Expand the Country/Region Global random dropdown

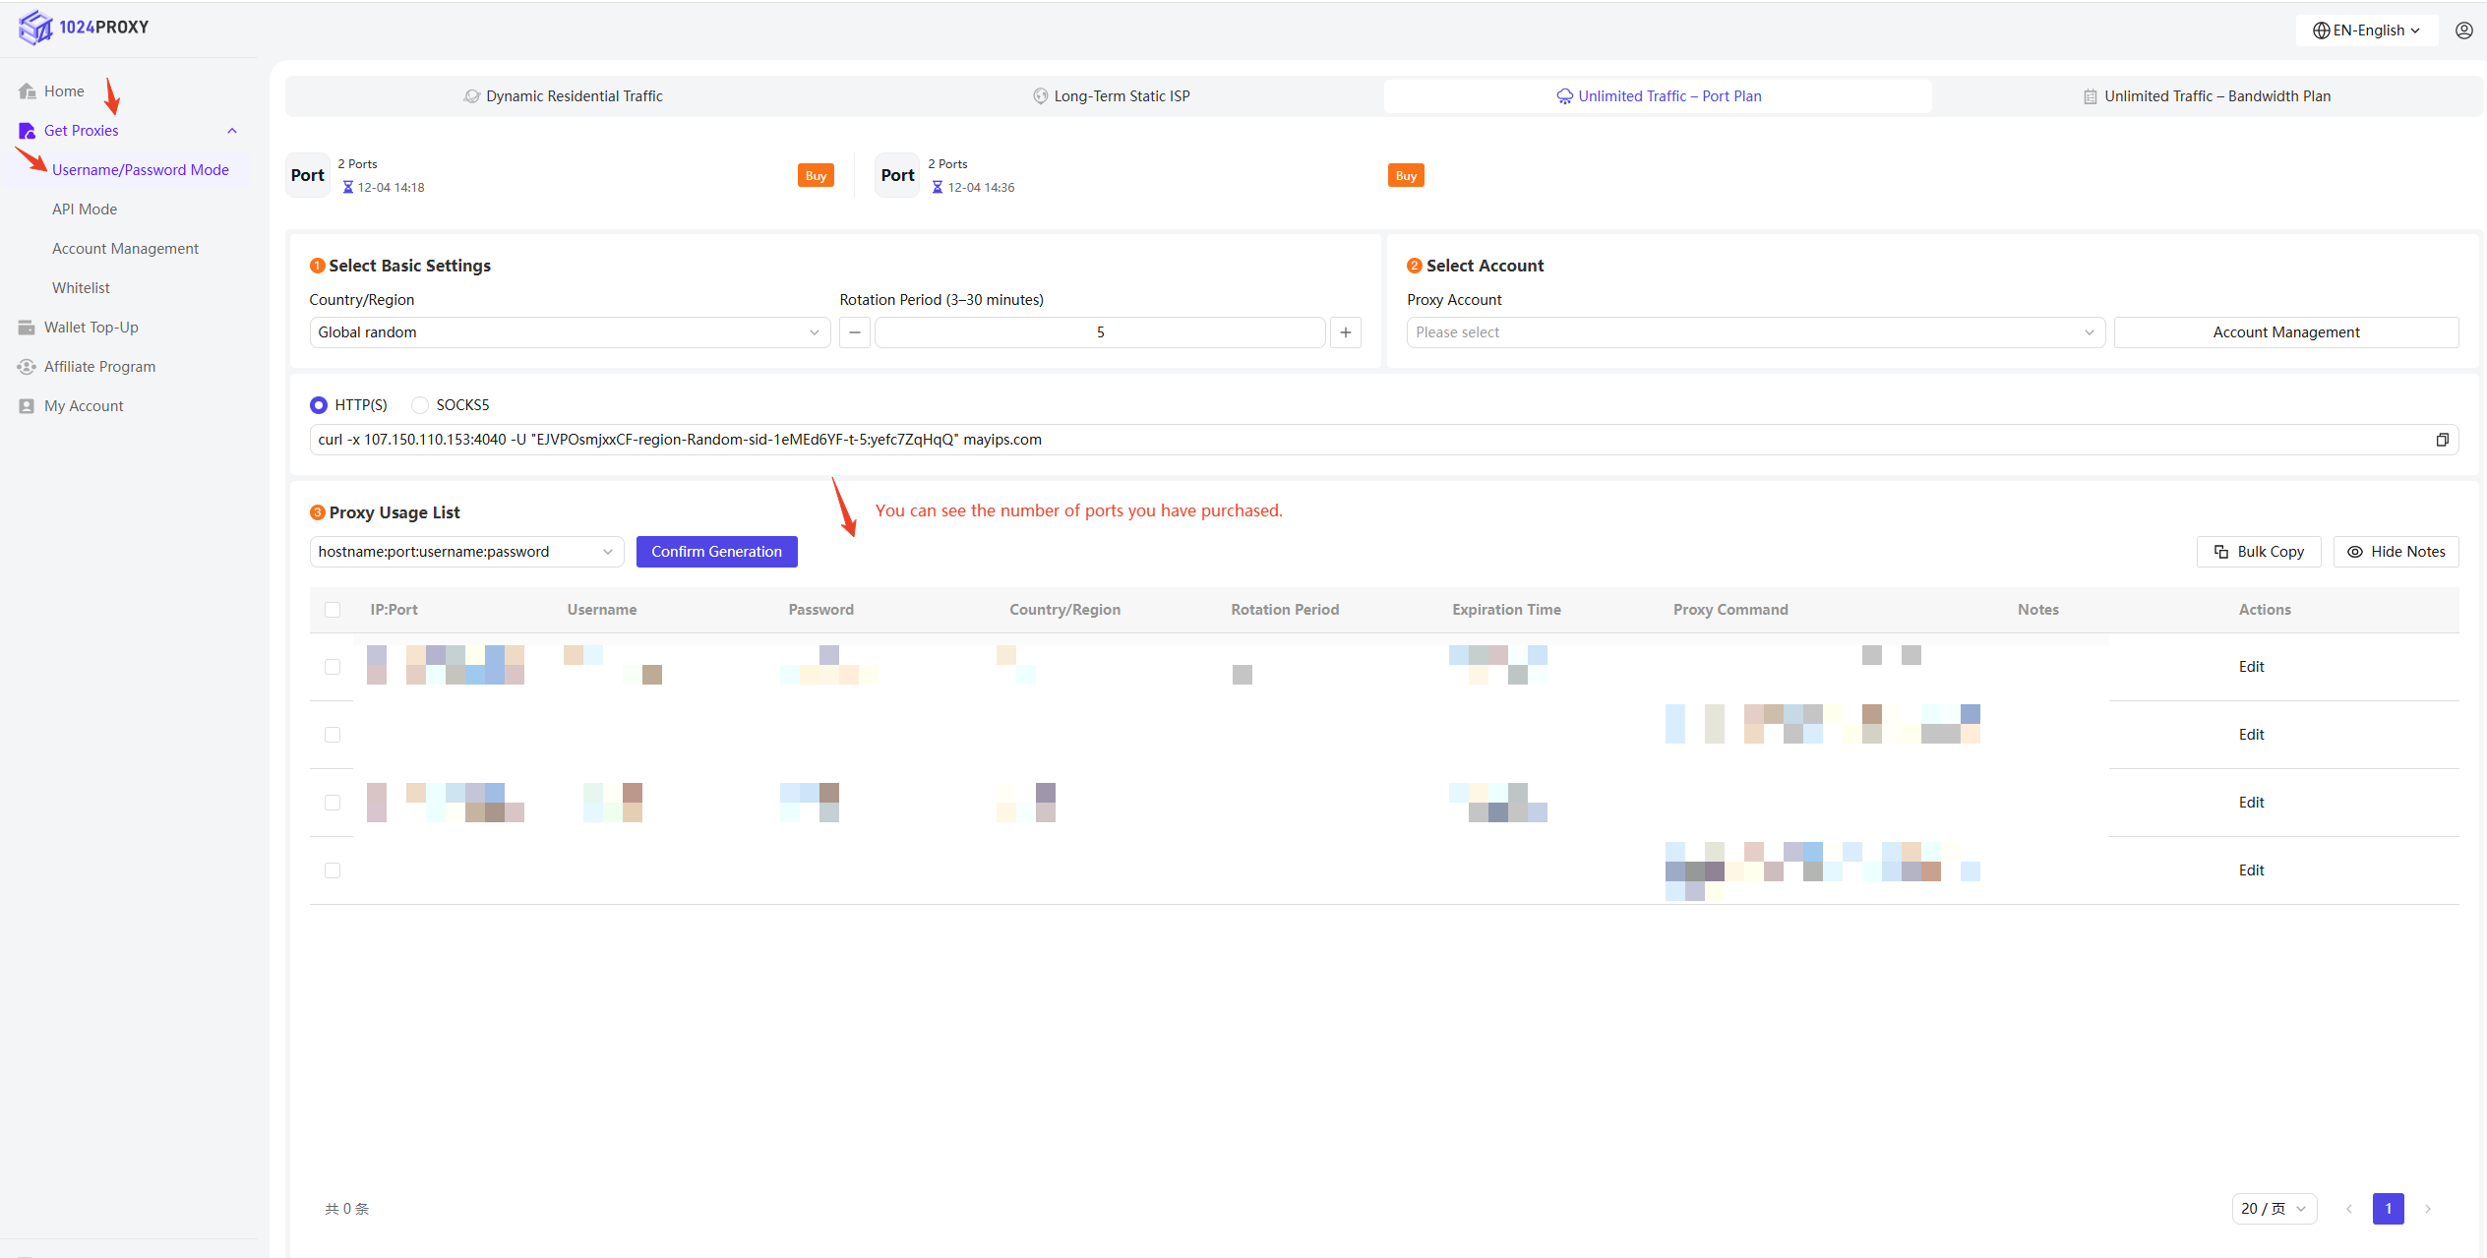(569, 332)
